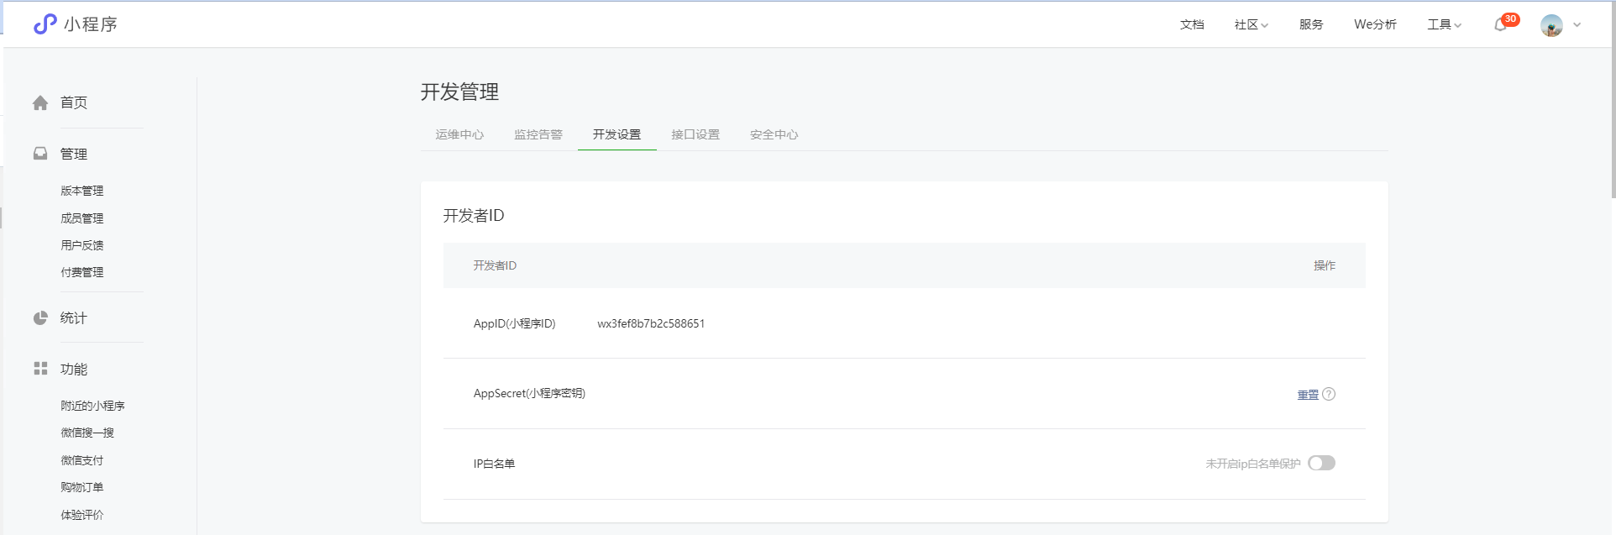Viewport: 1616px width, 535px height.
Task: Open the 文档 link in header
Action: pyautogui.click(x=1192, y=25)
